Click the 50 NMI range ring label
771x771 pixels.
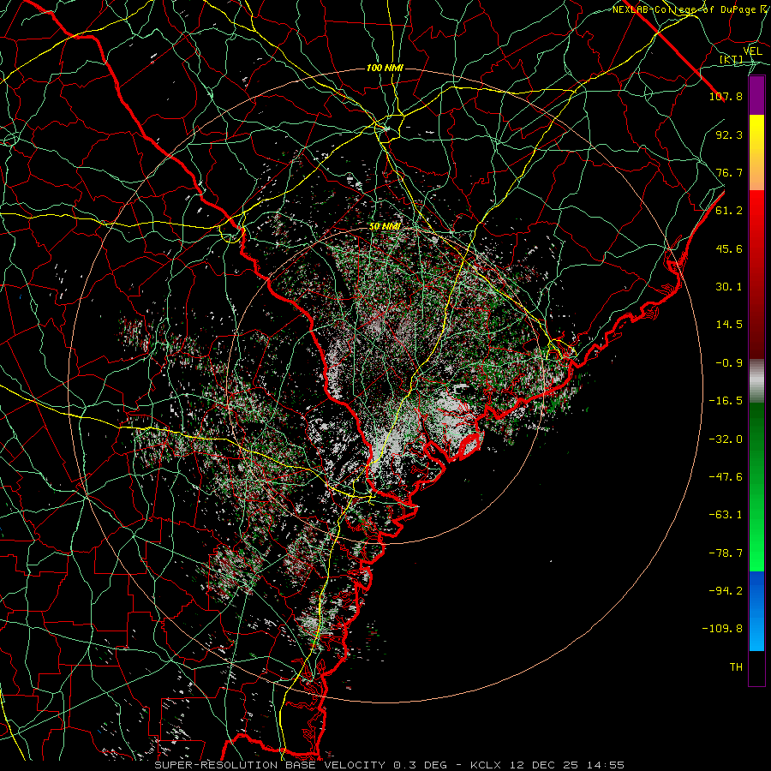pos(385,227)
